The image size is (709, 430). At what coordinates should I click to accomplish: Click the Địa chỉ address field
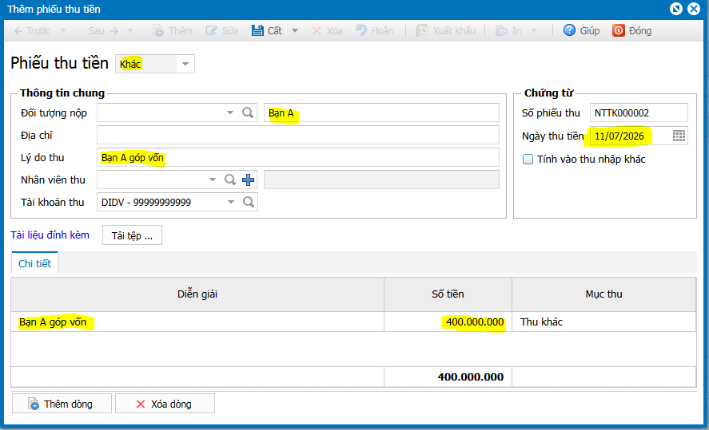pyautogui.click(x=298, y=135)
